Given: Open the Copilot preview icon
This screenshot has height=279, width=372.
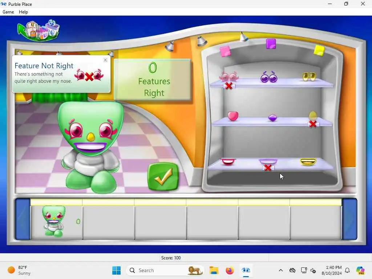Looking at the screenshot, I should (x=360, y=270).
